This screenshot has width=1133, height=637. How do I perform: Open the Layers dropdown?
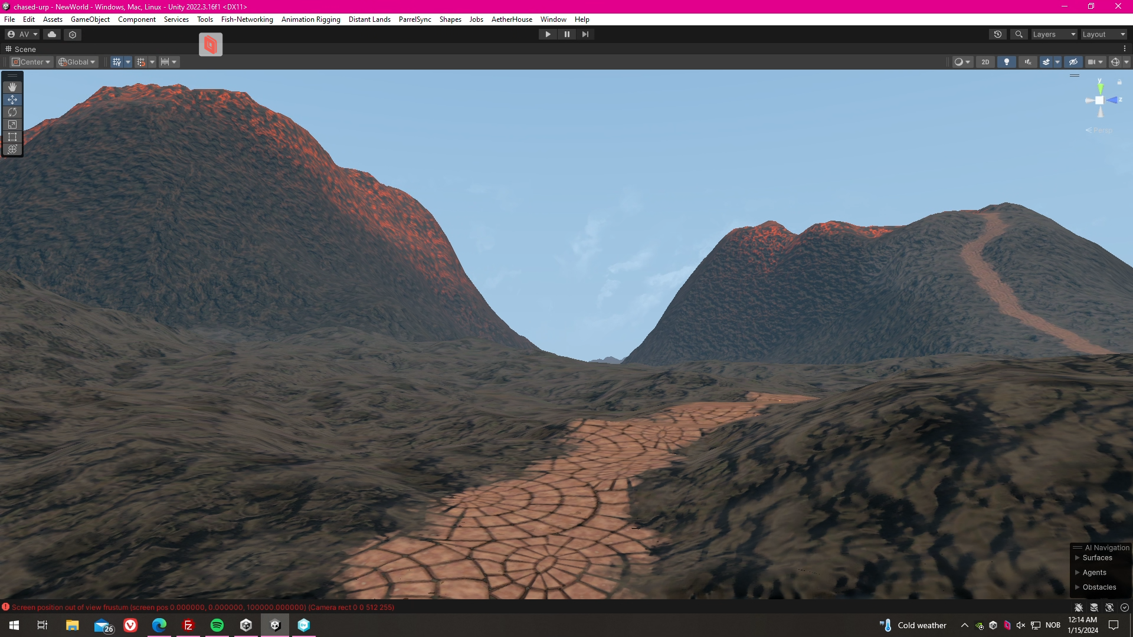coord(1054,34)
